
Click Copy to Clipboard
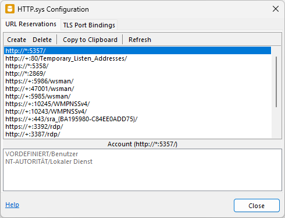pos(90,40)
